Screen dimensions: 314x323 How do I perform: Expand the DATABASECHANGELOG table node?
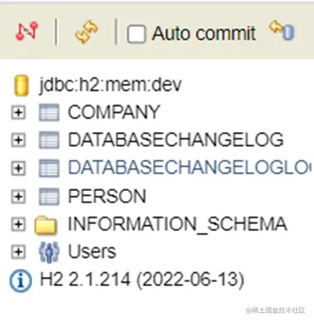coord(18,140)
